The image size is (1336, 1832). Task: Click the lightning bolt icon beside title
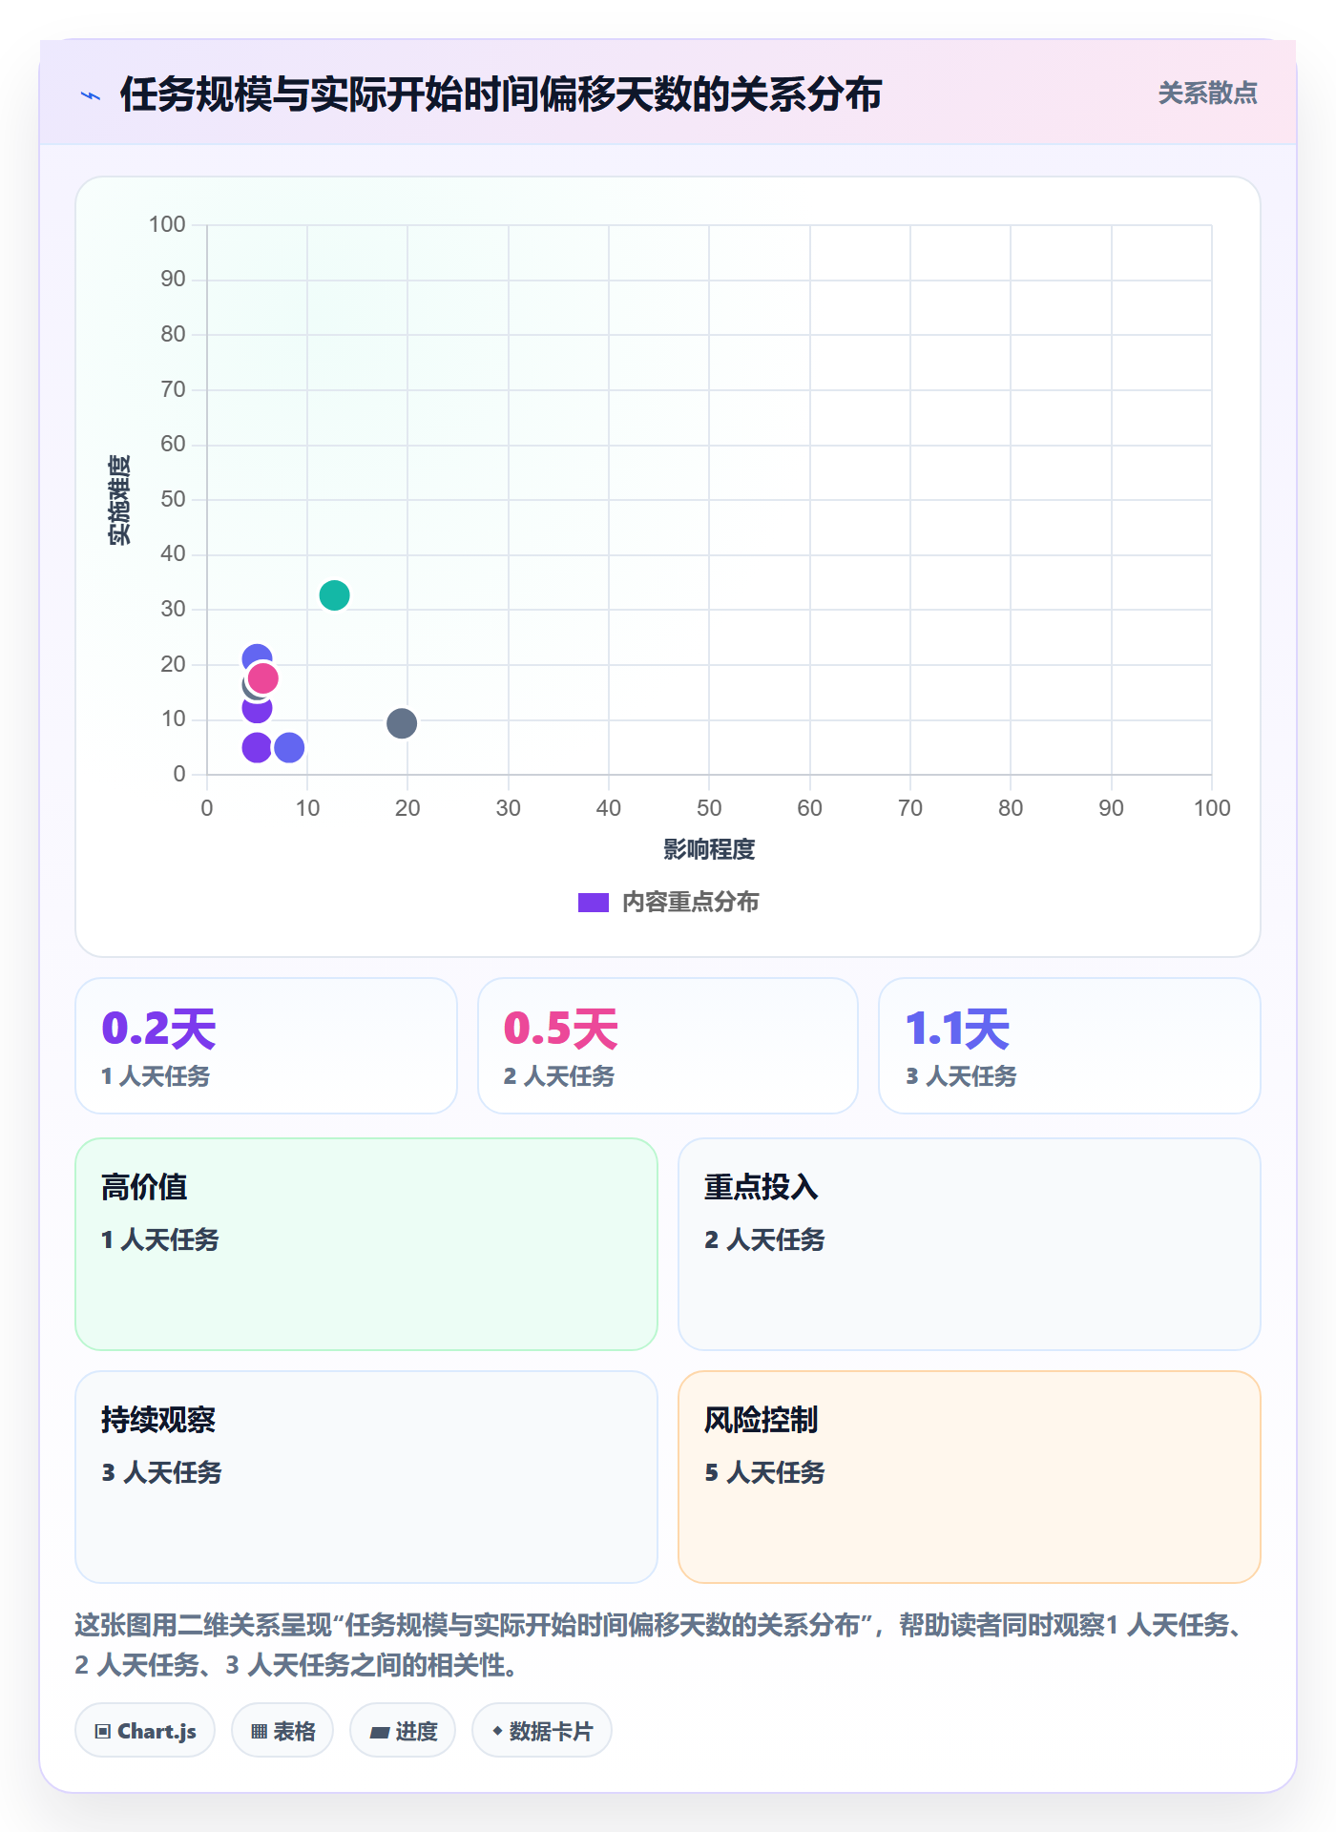click(x=91, y=95)
